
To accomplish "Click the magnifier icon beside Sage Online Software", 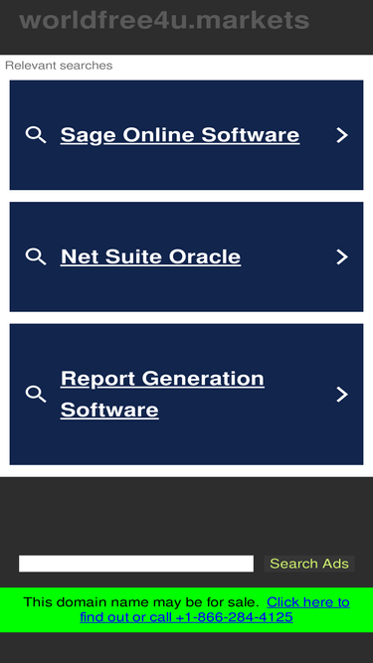I will pos(36,135).
